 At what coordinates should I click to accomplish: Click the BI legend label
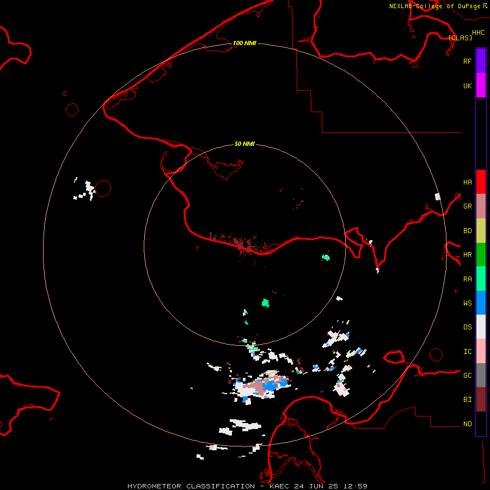pos(467,400)
